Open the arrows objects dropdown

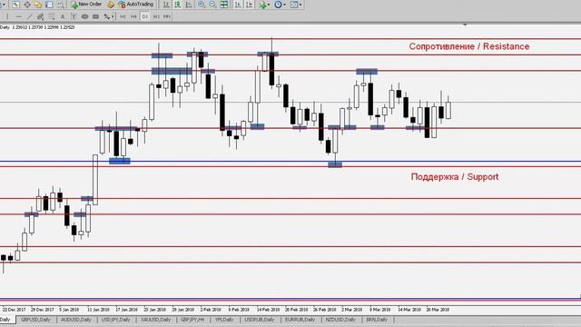click(x=108, y=16)
